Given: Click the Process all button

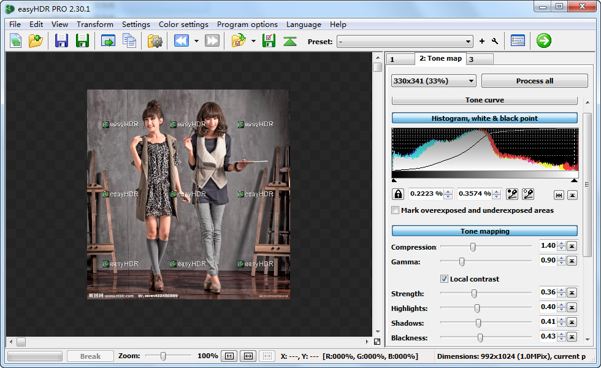Looking at the screenshot, I should (x=534, y=81).
